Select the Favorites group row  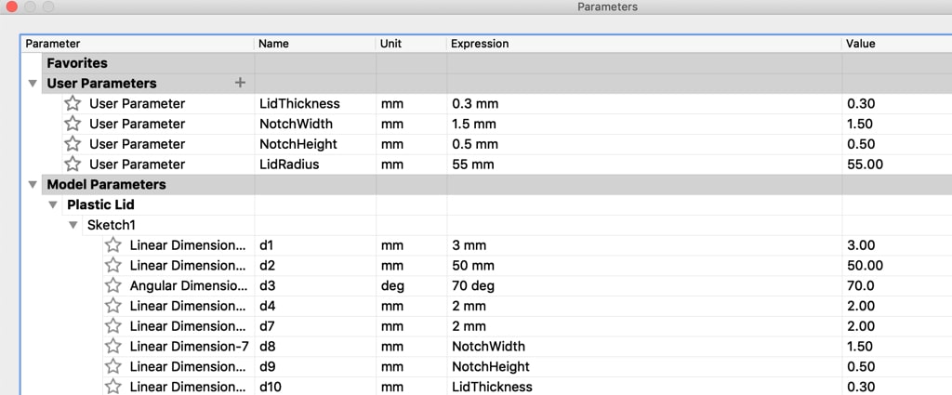point(485,63)
